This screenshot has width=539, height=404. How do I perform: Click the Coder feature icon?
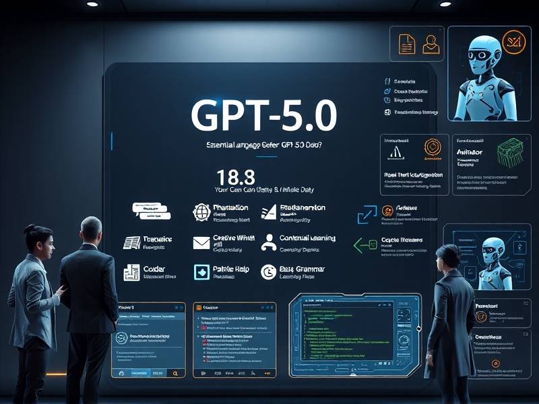(131, 273)
